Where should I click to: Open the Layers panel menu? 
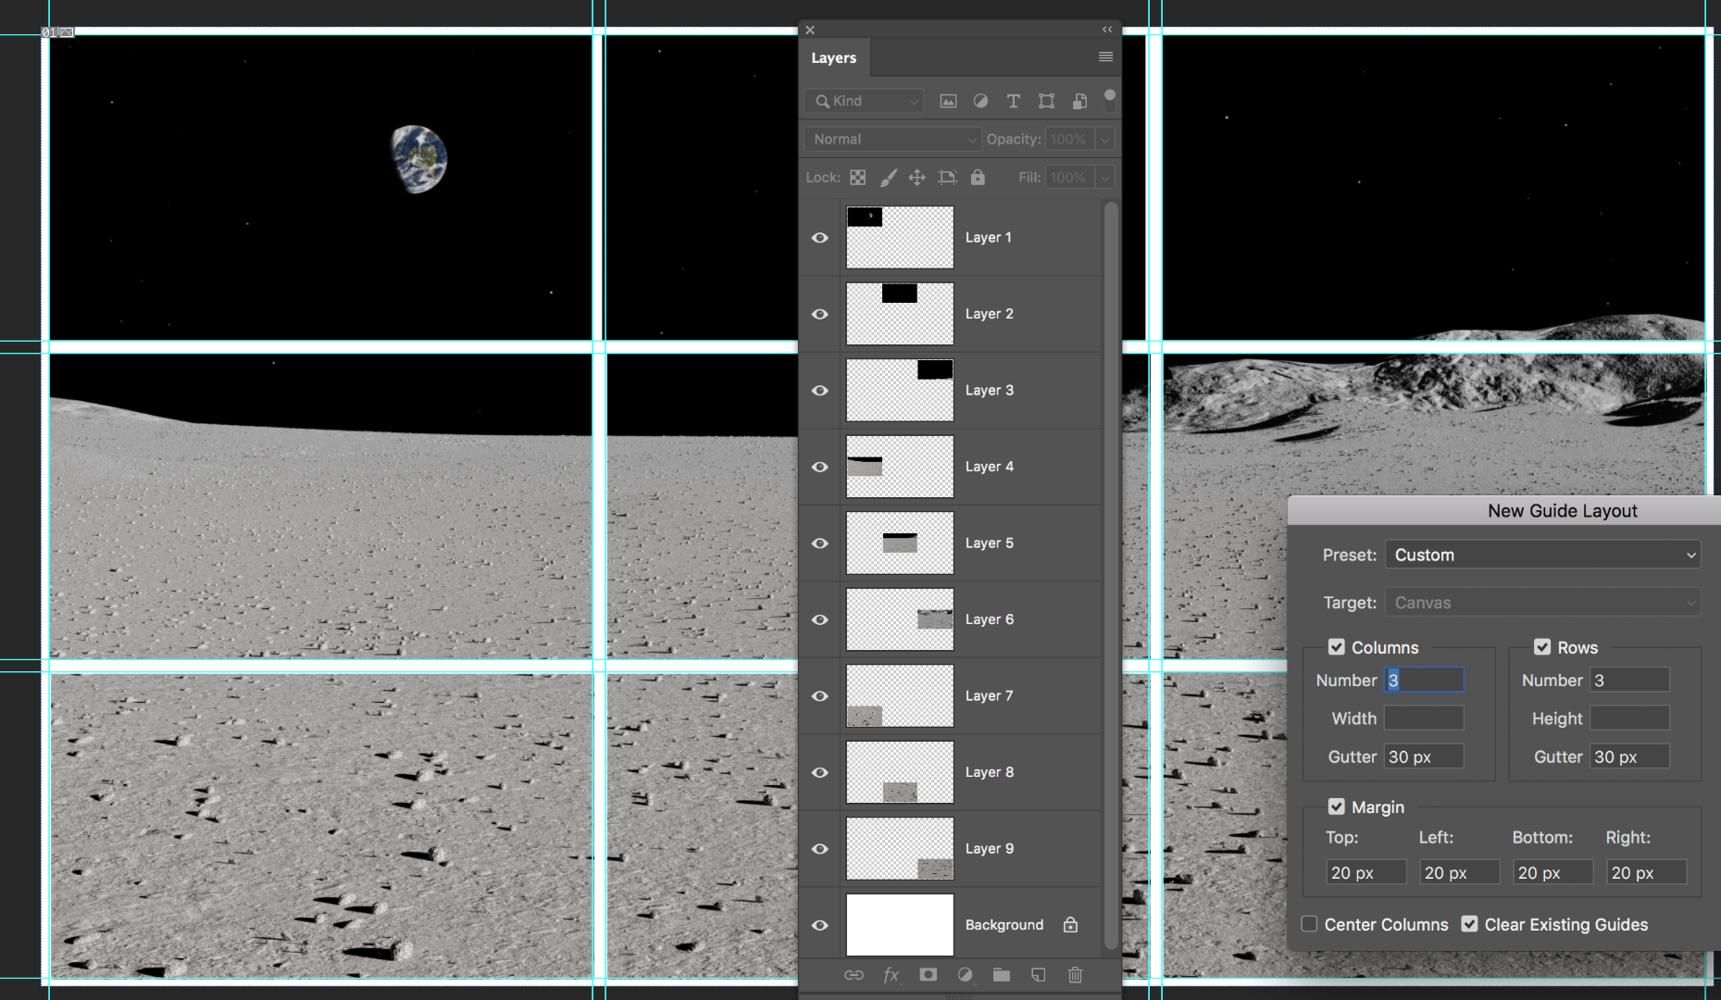click(x=1104, y=56)
